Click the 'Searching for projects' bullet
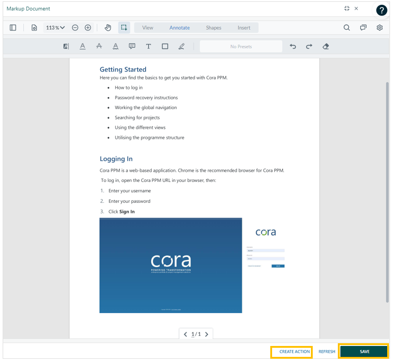The width and height of the screenshot is (394, 361). click(x=137, y=118)
